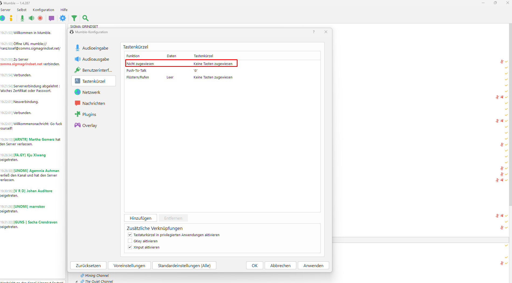Select the Push-To-Talk shortcut row
Viewport: 512px width, 283px height.
tap(222, 70)
